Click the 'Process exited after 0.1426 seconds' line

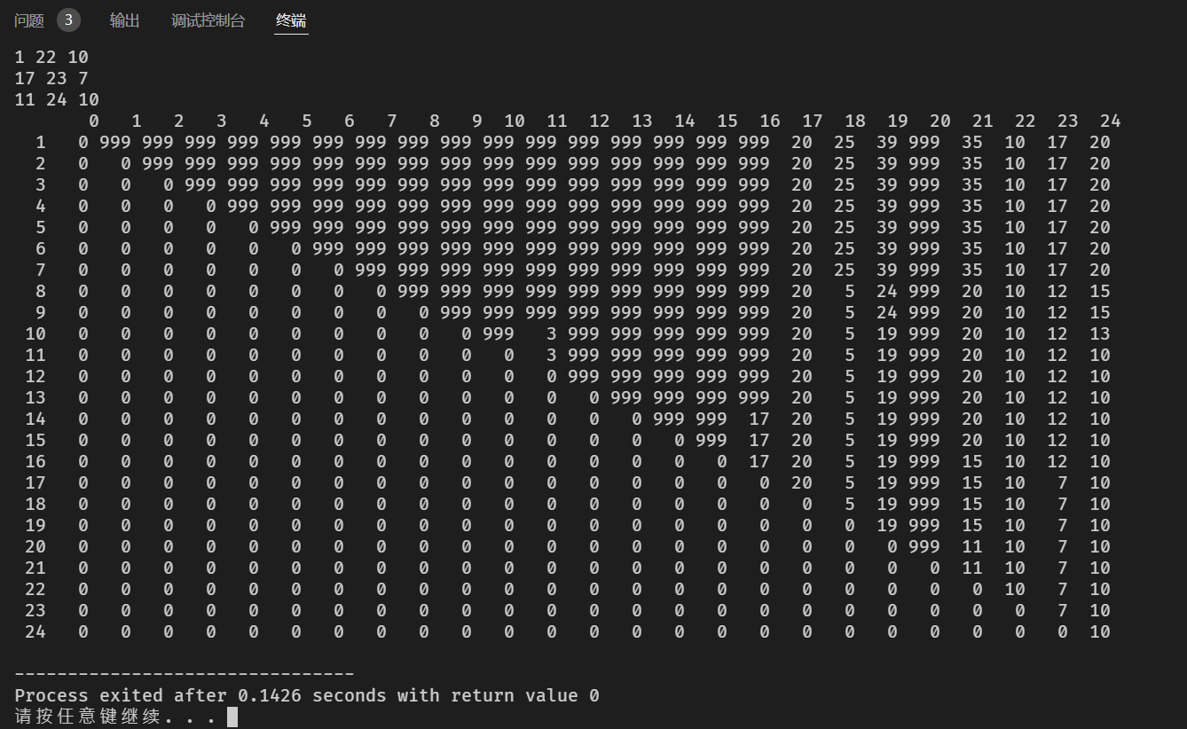[306, 695]
